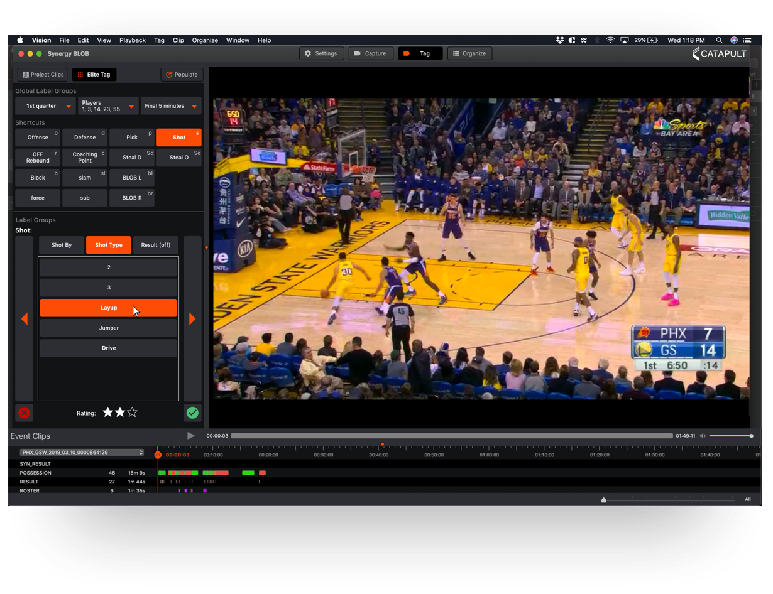Toggle the Result (off) label group
773x594 pixels.
point(155,245)
